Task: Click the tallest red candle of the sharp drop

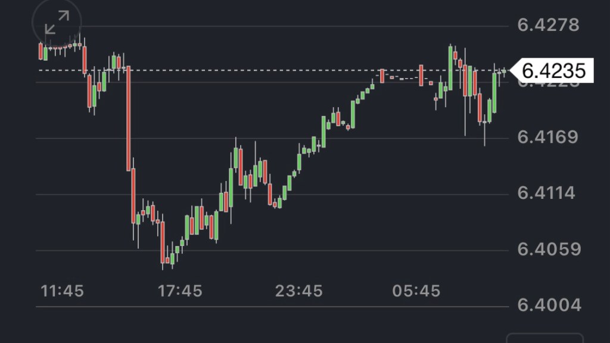Action: [128, 118]
